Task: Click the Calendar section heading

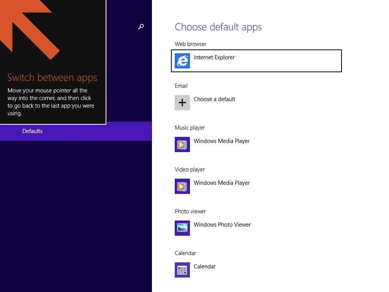Action: (185, 253)
